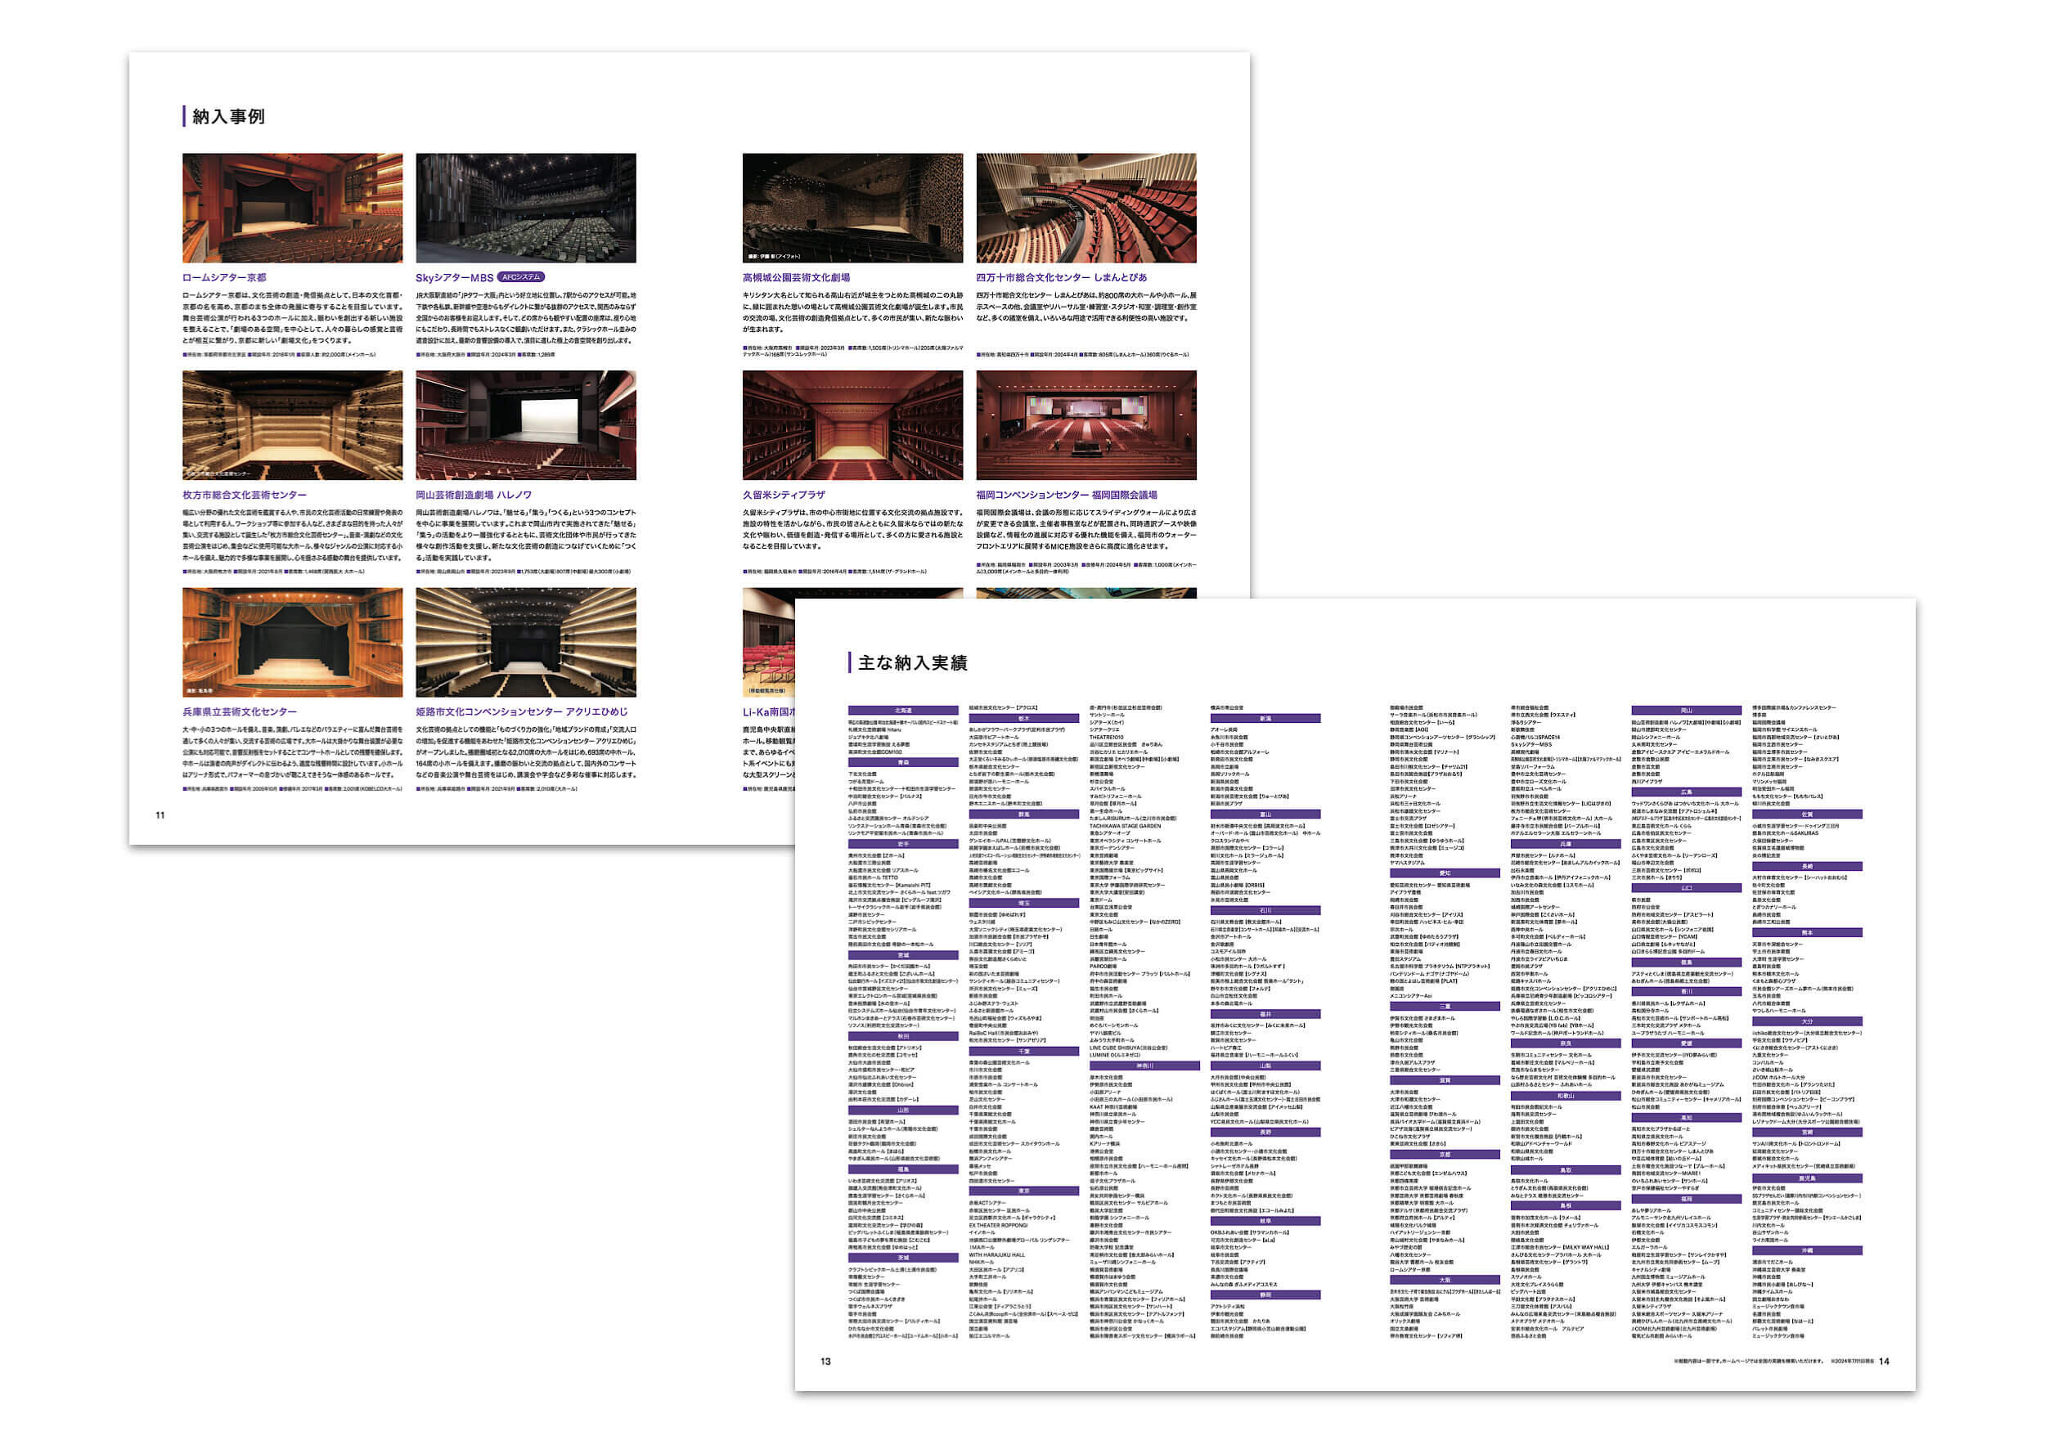The width and height of the screenshot is (2045, 1445).
Task: Click the 埼玉 section header
Action: 1024,904
